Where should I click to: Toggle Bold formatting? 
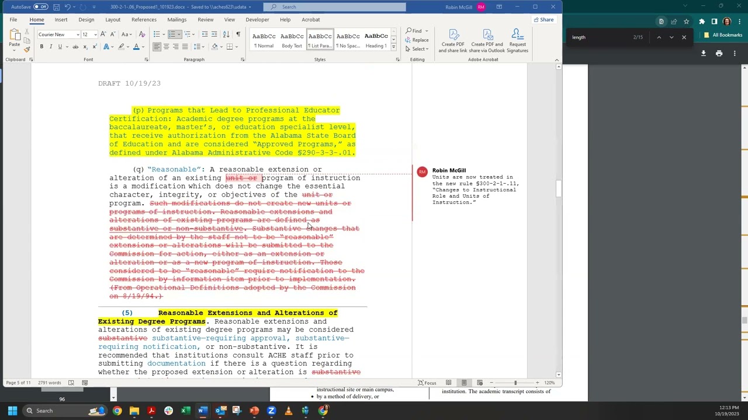41,47
